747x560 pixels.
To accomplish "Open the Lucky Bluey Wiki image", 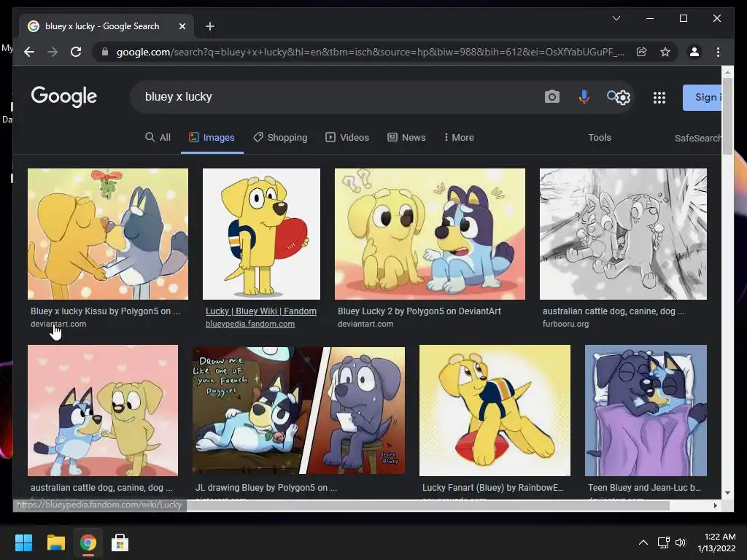I will tap(262, 234).
